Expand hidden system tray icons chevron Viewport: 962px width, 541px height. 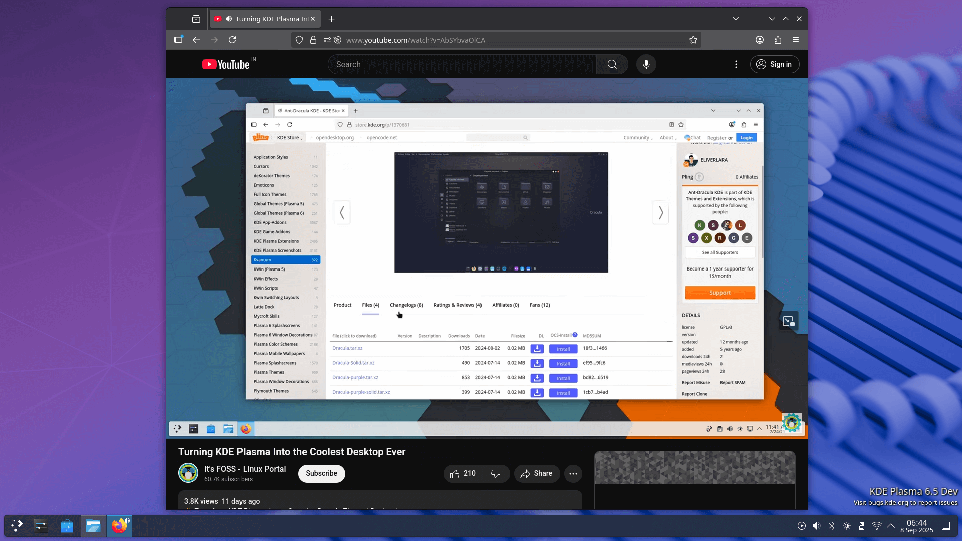tap(891, 526)
